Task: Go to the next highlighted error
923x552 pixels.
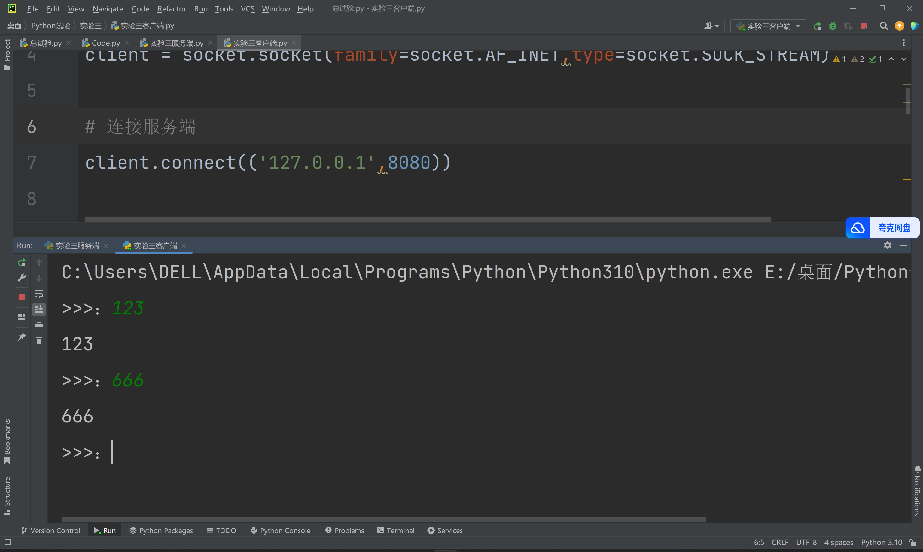Action: pyautogui.click(x=904, y=59)
